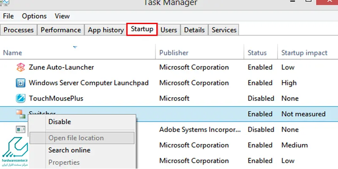Click the Adobe Systems Incorpor... publisher cell
The width and height of the screenshot is (338, 169).
pos(200,130)
